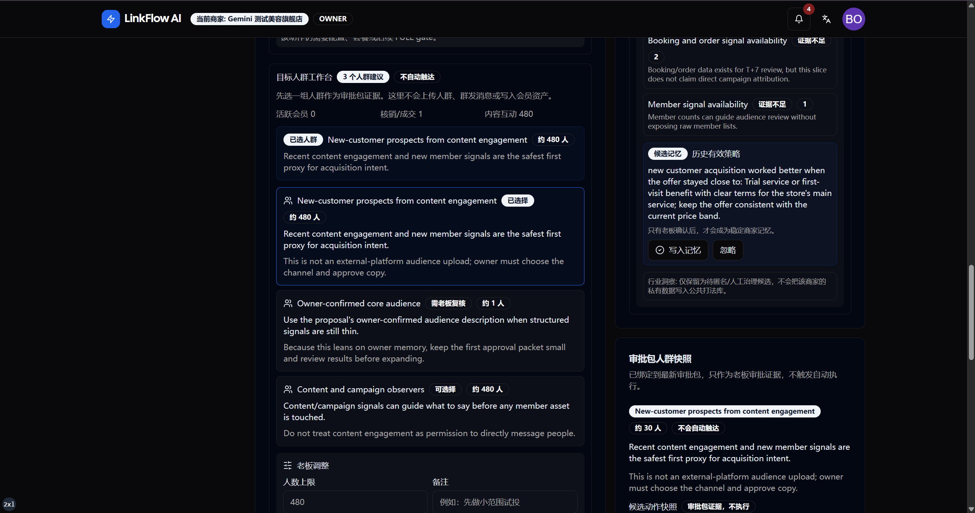Click the 人数上限 input field

355,502
